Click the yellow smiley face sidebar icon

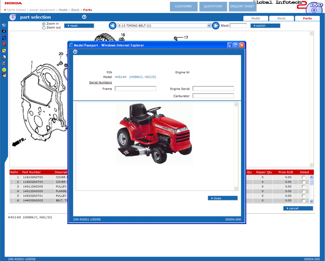click(4, 69)
